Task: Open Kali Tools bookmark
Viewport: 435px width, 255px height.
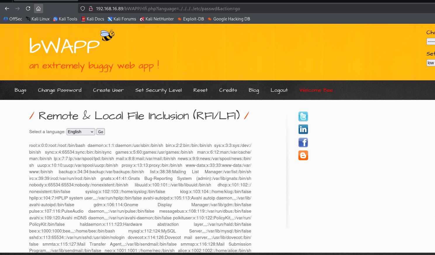Action: (65, 19)
